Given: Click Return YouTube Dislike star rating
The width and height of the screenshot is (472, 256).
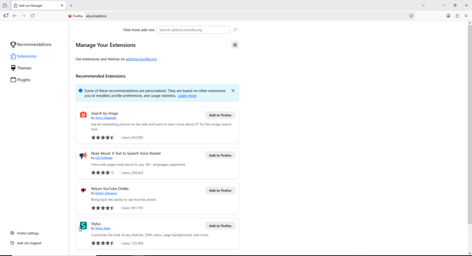Looking at the screenshot, I should pyautogui.click(x=103, y=208).
